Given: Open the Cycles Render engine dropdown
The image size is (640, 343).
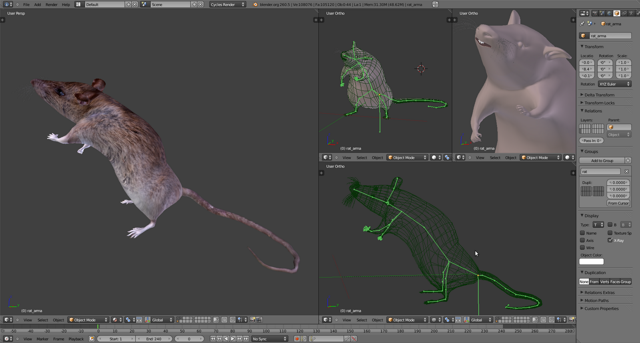Looking at the screenshot, I should [228, 4].
